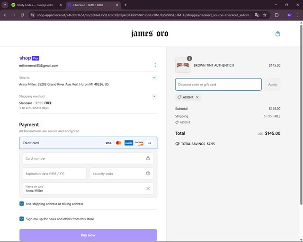Open the translate page icon
Viewport: 303px width, 242px height.
257,15
